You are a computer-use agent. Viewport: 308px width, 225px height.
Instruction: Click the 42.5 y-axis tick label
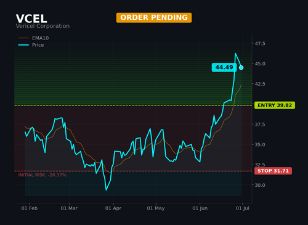tap(260, 84)
